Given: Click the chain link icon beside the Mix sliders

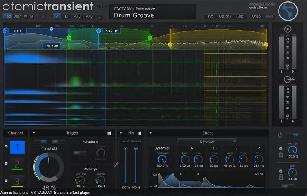Looking at the screenshot, I should [x=116, y=165].
